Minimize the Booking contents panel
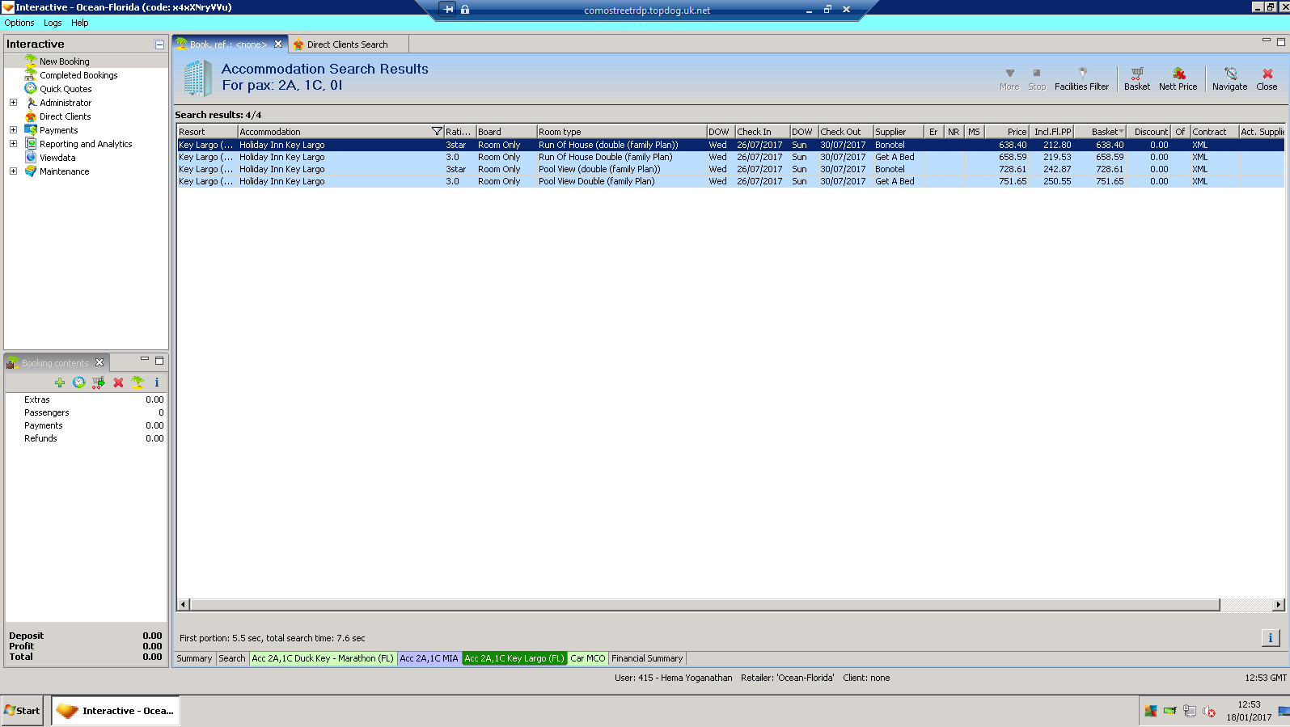The image size is (1290, 727). (x=145, y=359)
